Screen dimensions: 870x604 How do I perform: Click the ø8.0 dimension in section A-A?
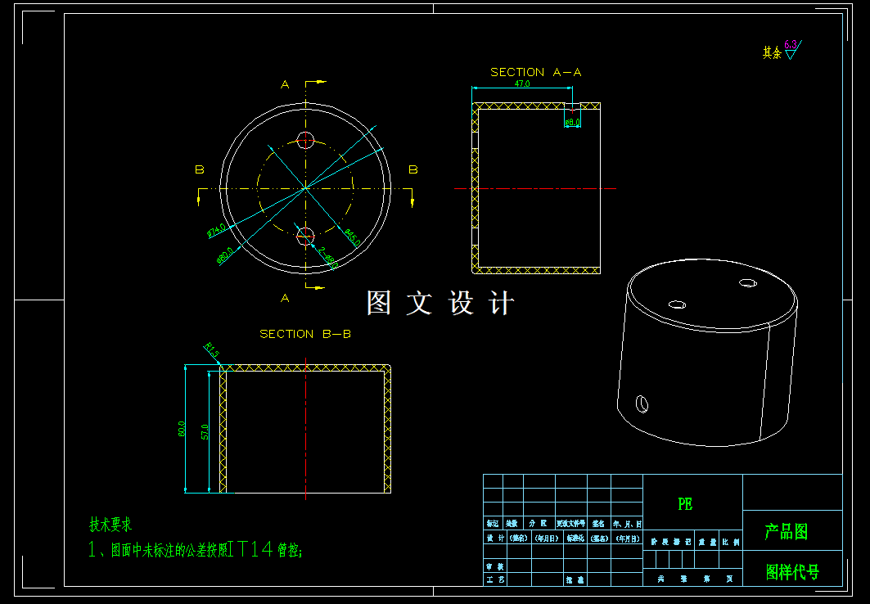pyautogui.click(x=573, y=122)
